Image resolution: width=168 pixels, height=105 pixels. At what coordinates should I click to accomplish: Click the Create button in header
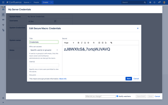(45, 2)
